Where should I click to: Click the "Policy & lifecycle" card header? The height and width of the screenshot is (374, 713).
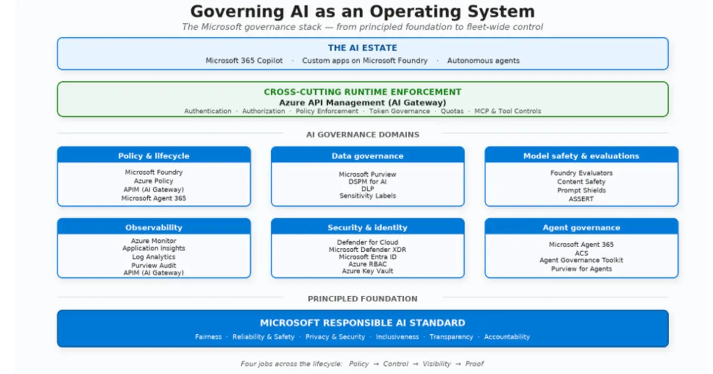[x=154, y=156]
